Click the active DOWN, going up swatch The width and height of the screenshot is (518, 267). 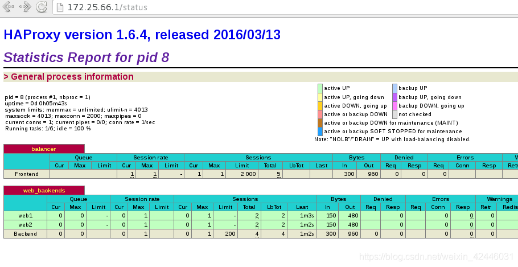[320, 106]
